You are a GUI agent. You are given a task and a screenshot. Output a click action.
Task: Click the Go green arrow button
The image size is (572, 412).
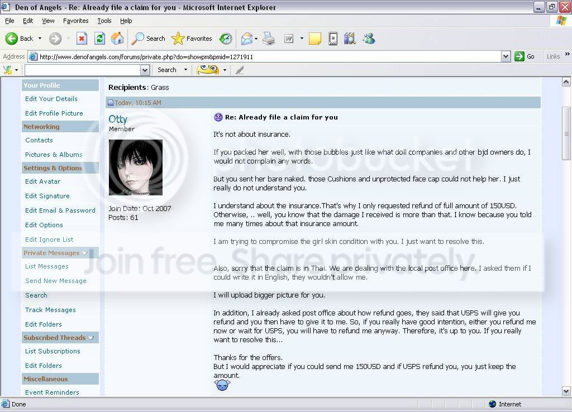[x=519, y=56]
